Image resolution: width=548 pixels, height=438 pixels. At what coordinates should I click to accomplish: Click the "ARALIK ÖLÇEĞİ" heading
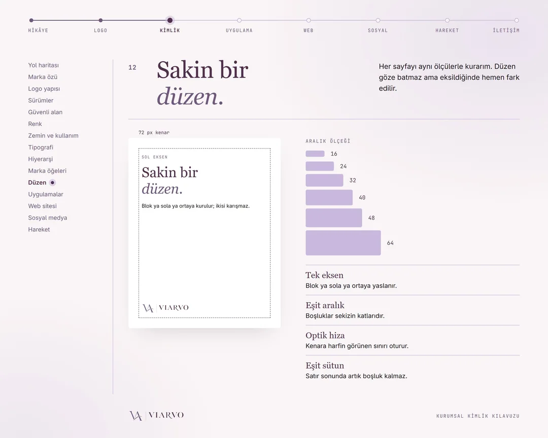pyautogui.click(x=328, y=141)
